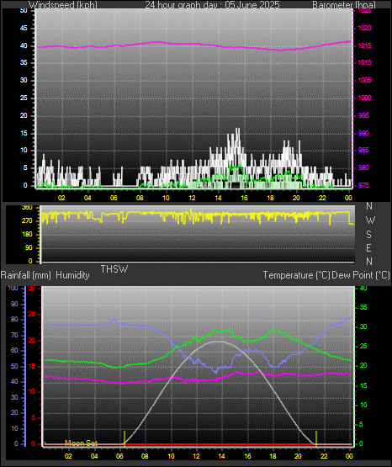The height and width of the screenshot is (467, 392).
Task: Click the sunrise yellow marker line
Action: click(x=124, y=438)
